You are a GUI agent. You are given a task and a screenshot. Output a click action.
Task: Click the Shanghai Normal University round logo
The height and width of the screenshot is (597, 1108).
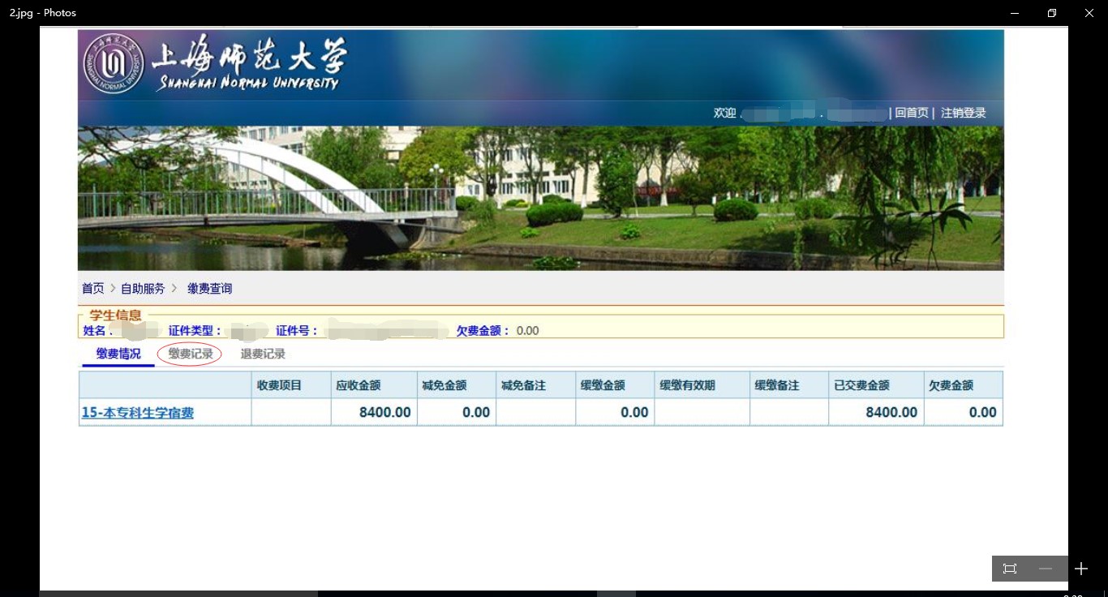114,63
